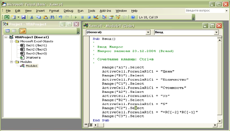Click the "=RC[-2]*RC[-1]" formula text

(179, 112)
